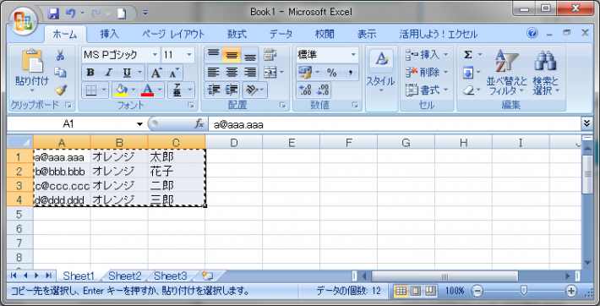Toggle center horizontal alignment
This screenshot has height=306, width=600.
(x=231, y=72)
